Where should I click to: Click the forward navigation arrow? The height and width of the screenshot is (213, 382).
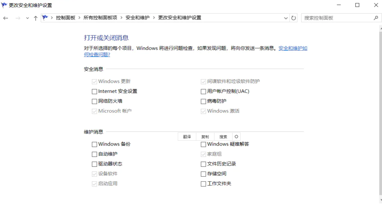coord(18,18)
